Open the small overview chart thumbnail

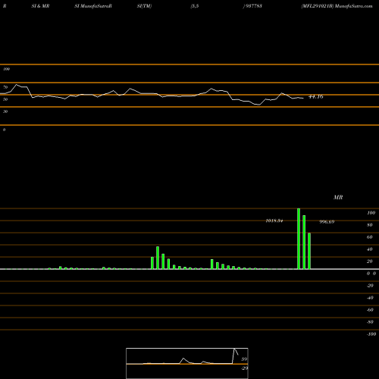[187, 363]
